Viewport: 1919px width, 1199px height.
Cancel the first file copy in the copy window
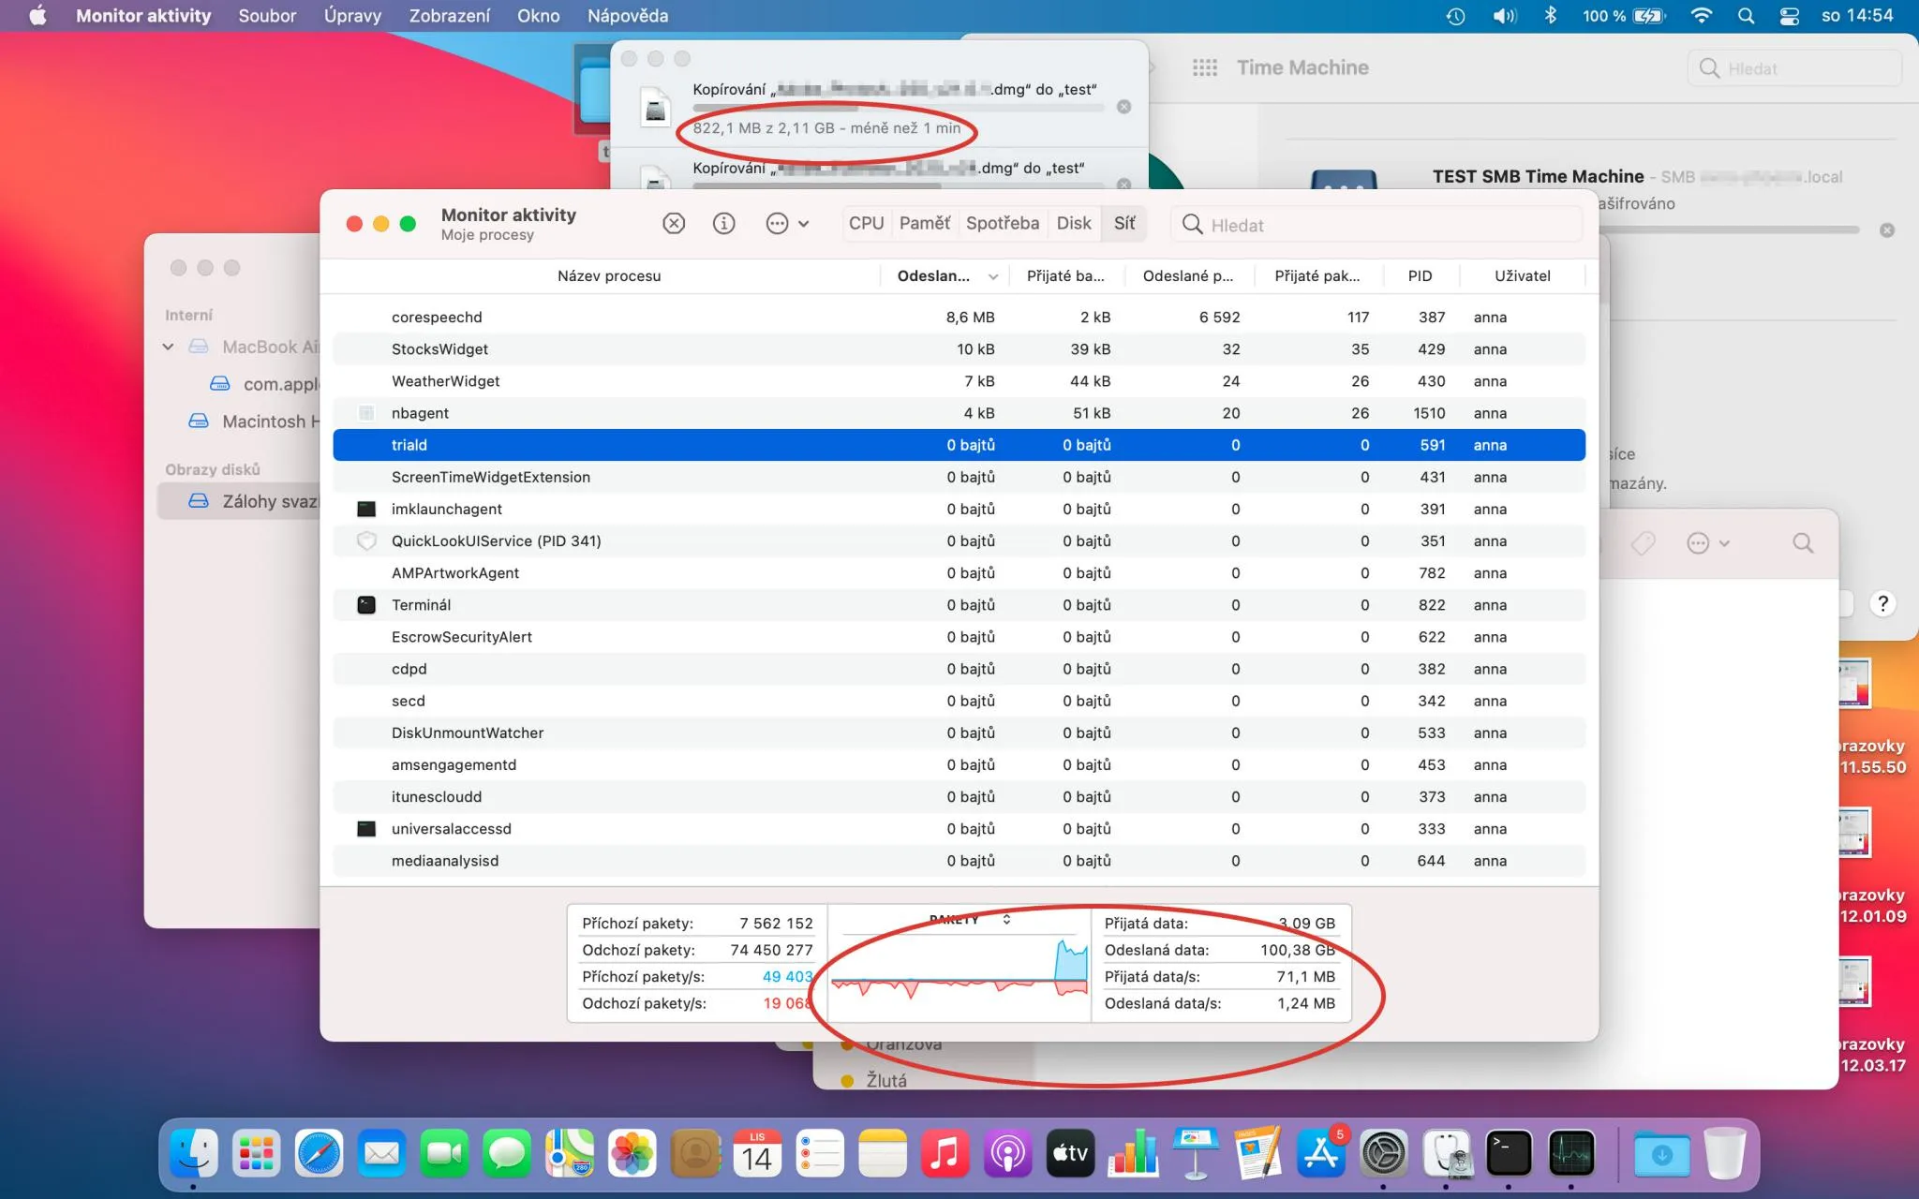1124,107
